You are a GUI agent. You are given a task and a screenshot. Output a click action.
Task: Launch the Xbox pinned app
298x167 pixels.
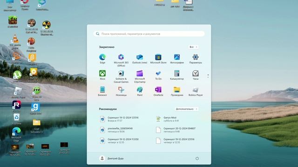102,75
